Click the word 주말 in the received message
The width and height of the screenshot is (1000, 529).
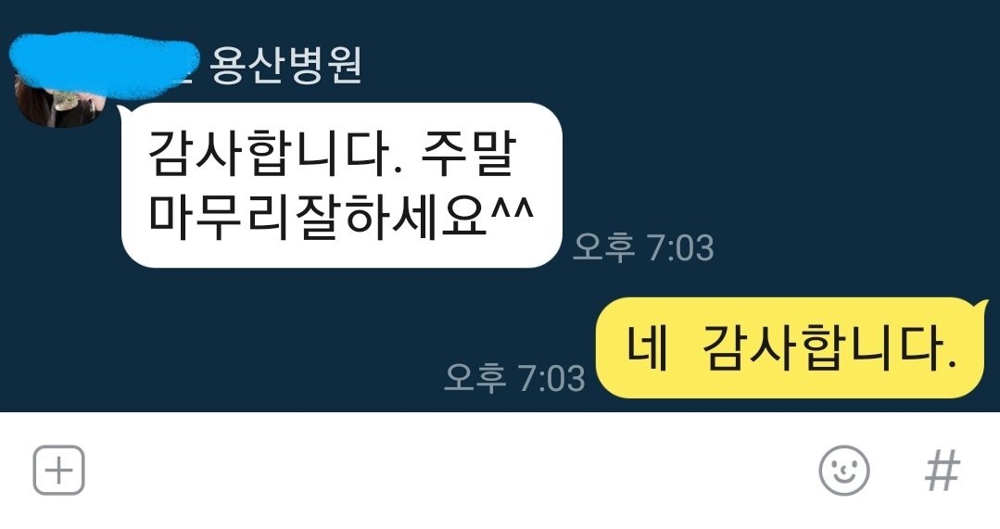[468, 153]
